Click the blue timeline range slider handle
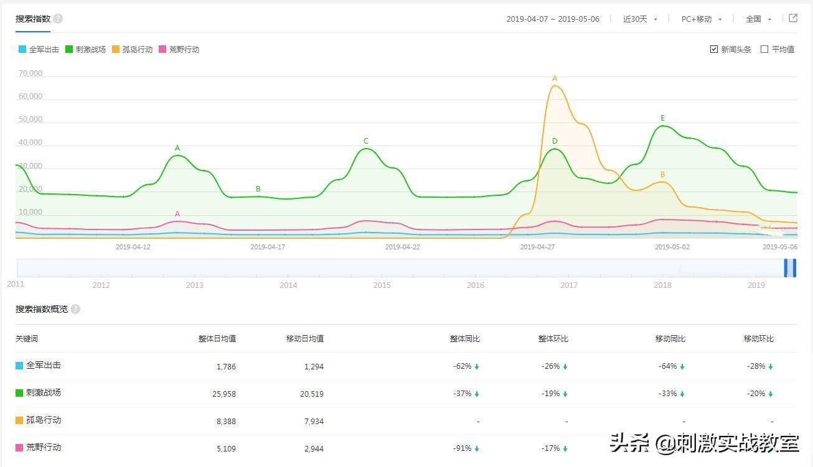 point(791,268)
